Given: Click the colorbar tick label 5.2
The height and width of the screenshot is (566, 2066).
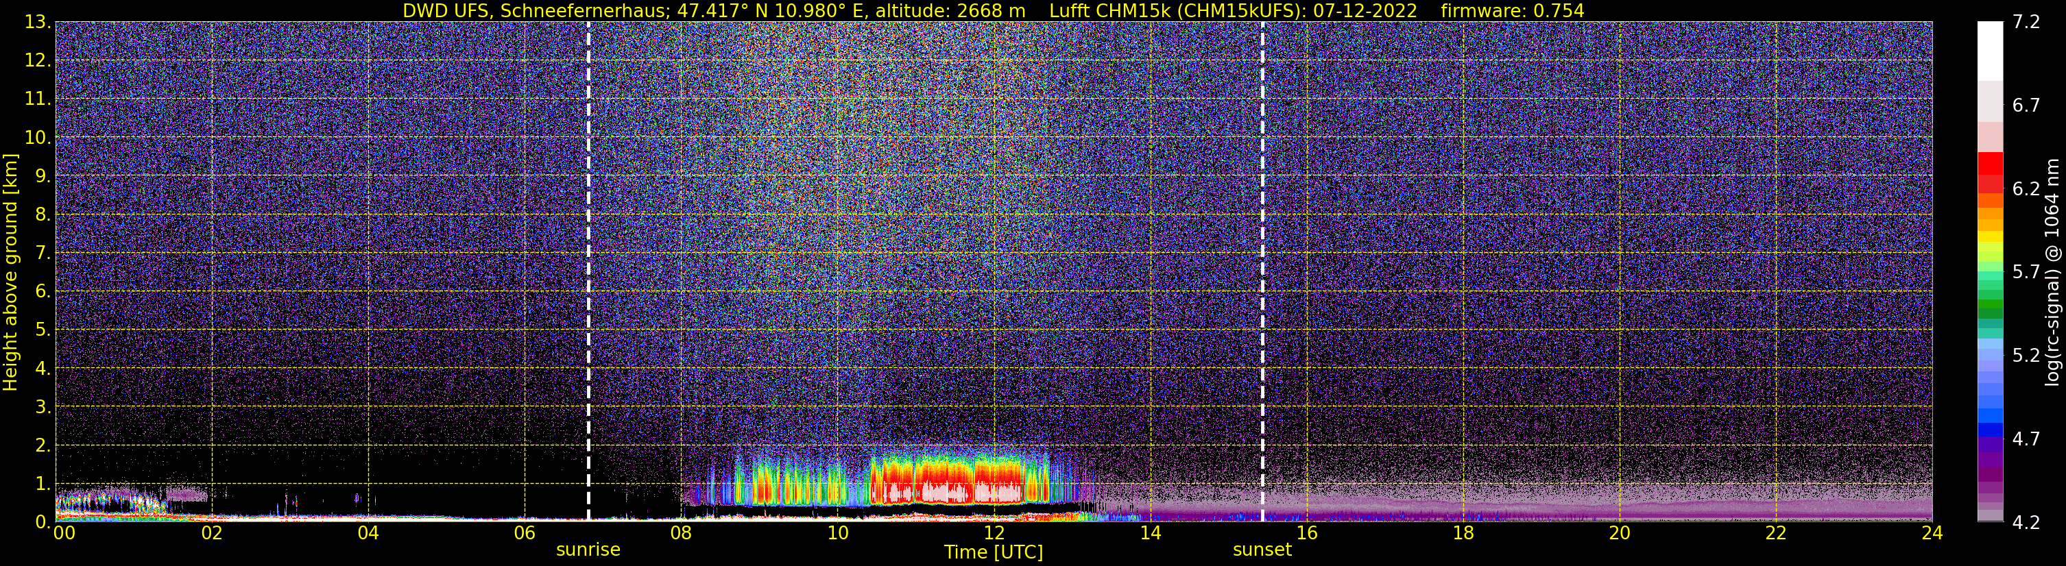Looking at the screenshot, I should [x=2026, y=355].
